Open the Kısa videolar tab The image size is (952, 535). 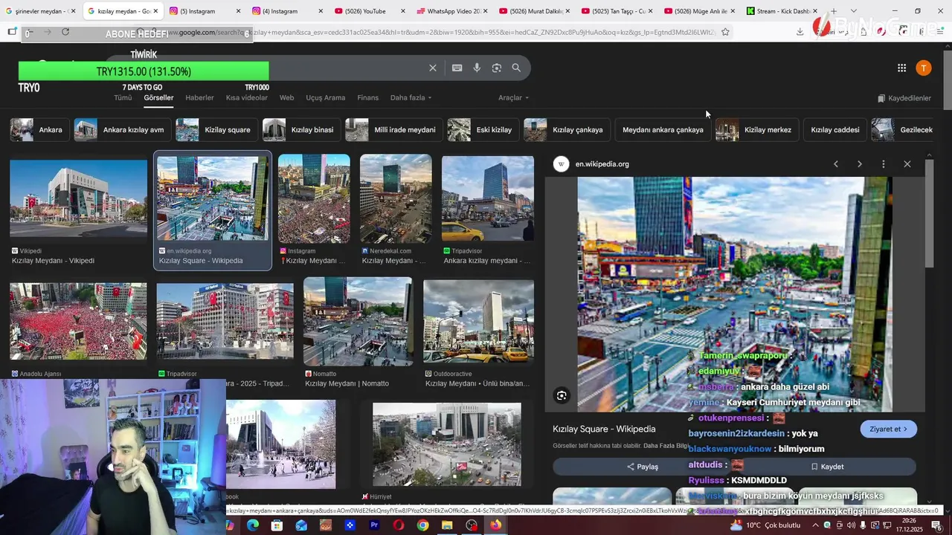coord(247,98)
